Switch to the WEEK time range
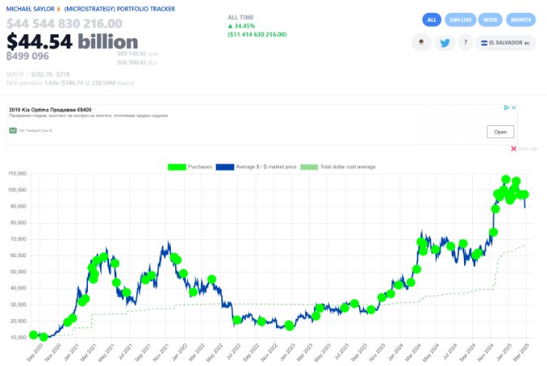Screen dimensions: 547x366 490,20
